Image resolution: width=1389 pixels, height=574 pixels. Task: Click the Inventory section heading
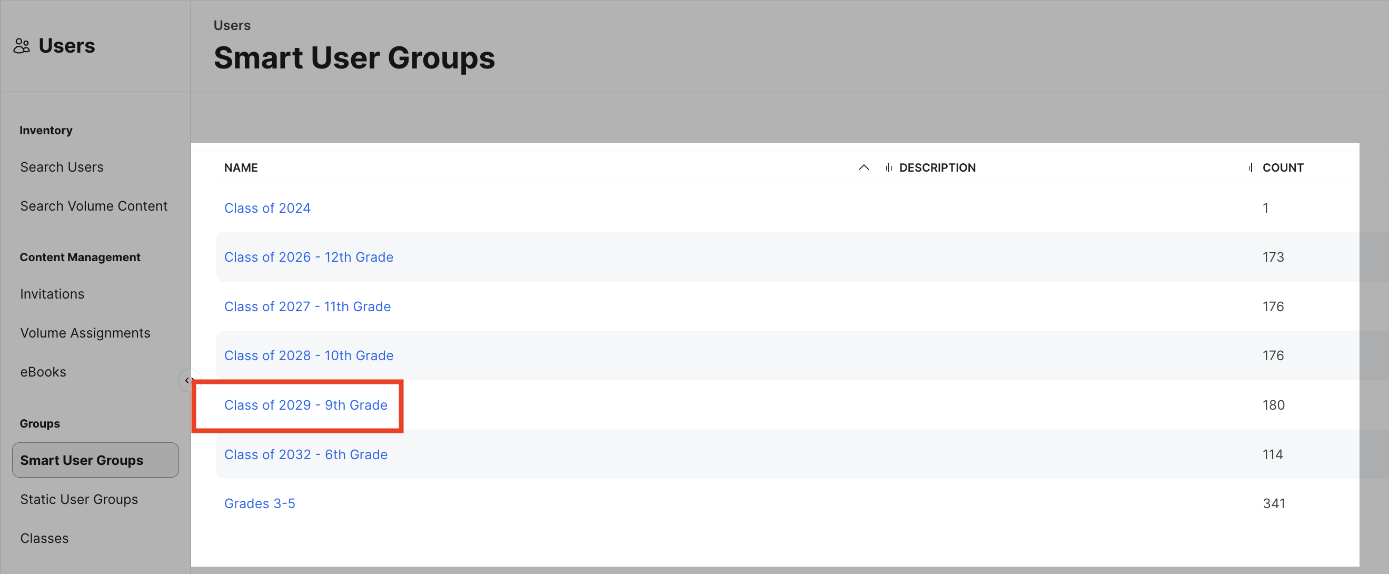point(46,131)
